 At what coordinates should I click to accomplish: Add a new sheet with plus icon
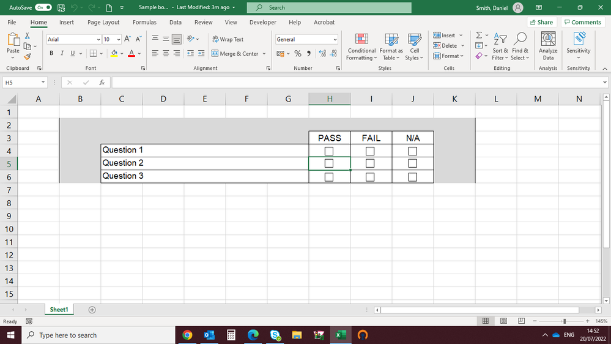pos(92,310)
